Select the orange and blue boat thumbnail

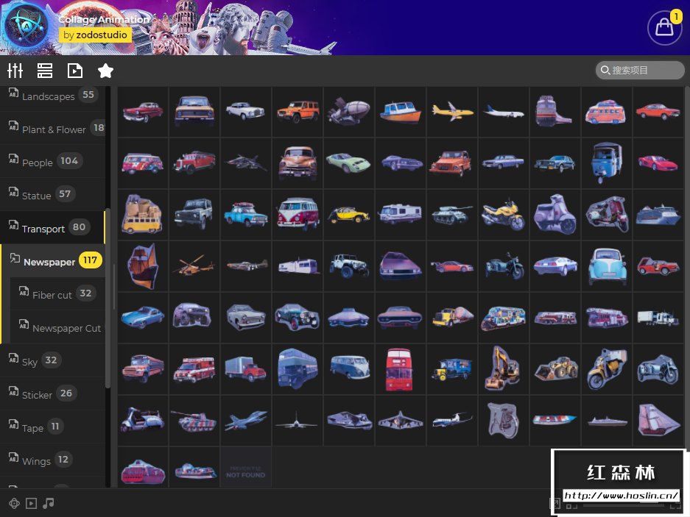tap(401, 112)
